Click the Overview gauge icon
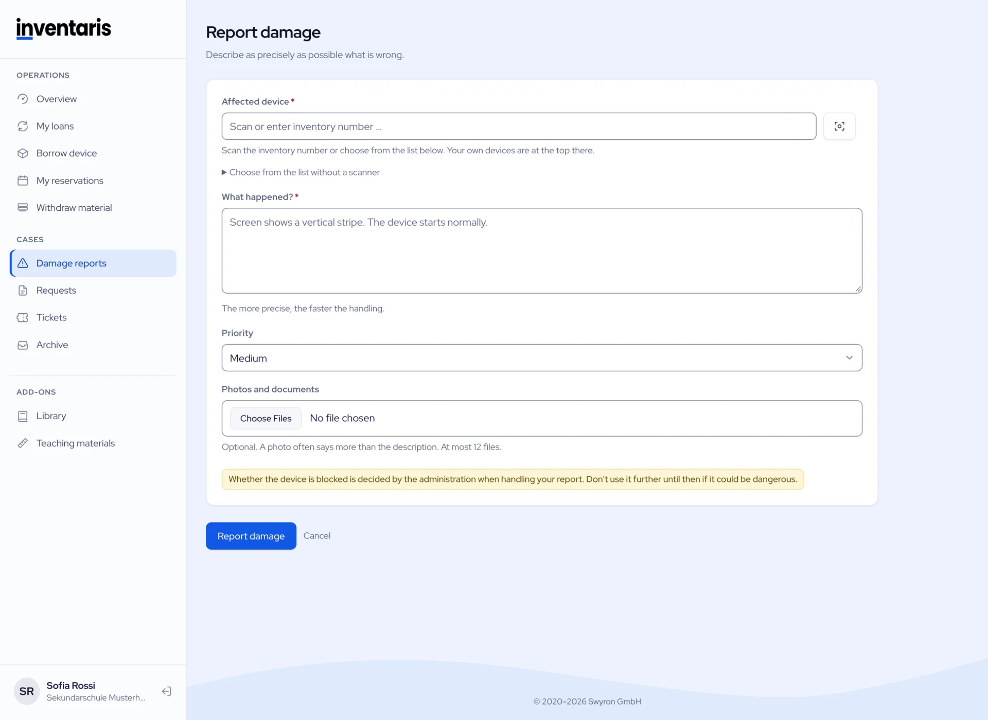The width and height of the screenshot is (988, 720). tap(23, 99)
